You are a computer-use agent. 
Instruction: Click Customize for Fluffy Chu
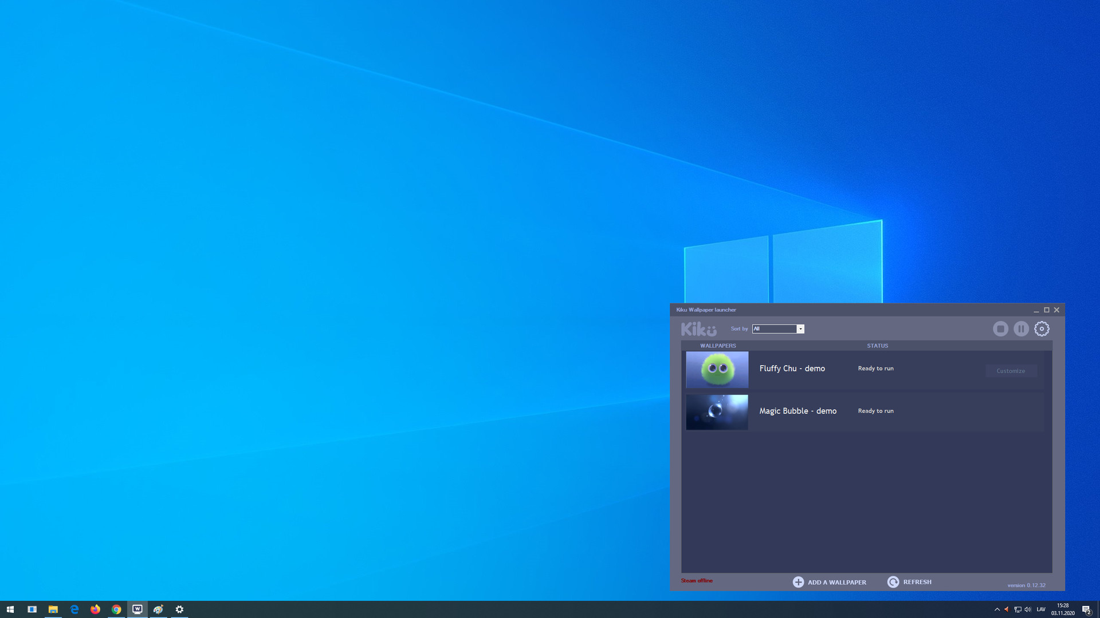[x=1011, y=371]
